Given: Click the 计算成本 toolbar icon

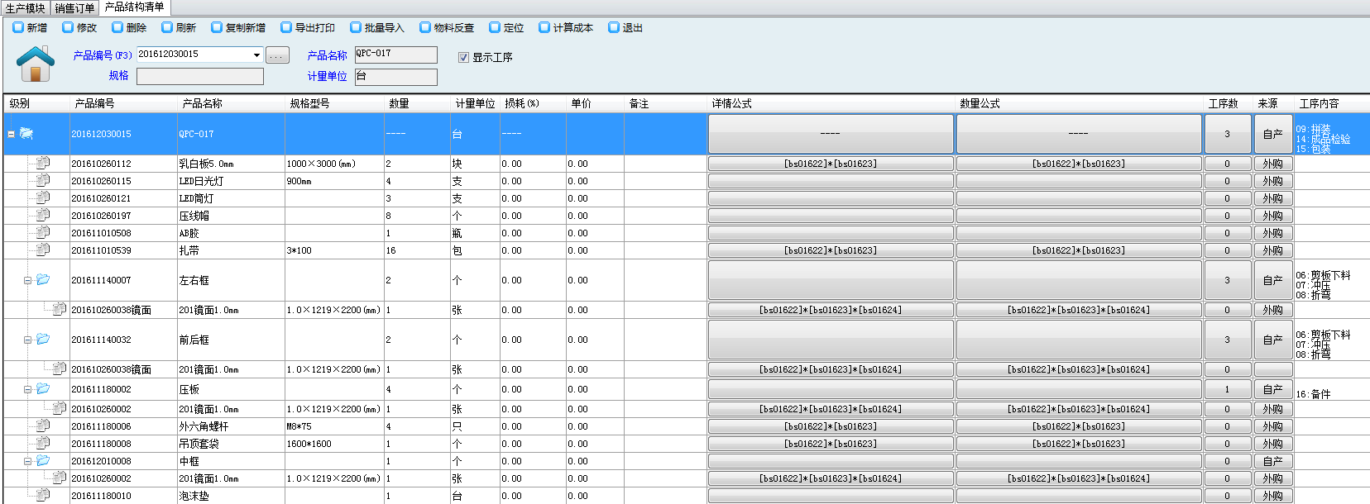Looking at the screenshot, I should pyautogui.click(x=544, y=27).
